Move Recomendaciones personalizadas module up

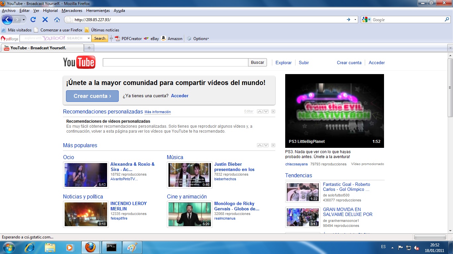pyautogui.click(x=260, y=111)
